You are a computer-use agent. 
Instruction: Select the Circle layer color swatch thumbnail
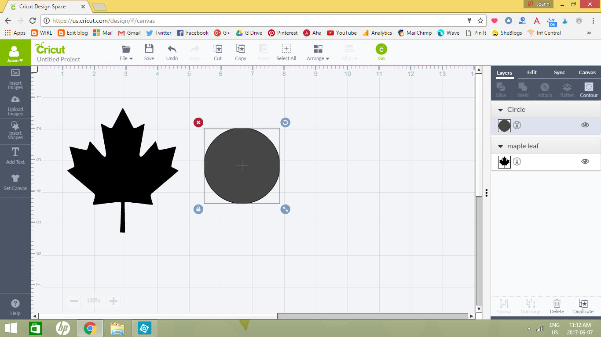(x=504, y=125)
